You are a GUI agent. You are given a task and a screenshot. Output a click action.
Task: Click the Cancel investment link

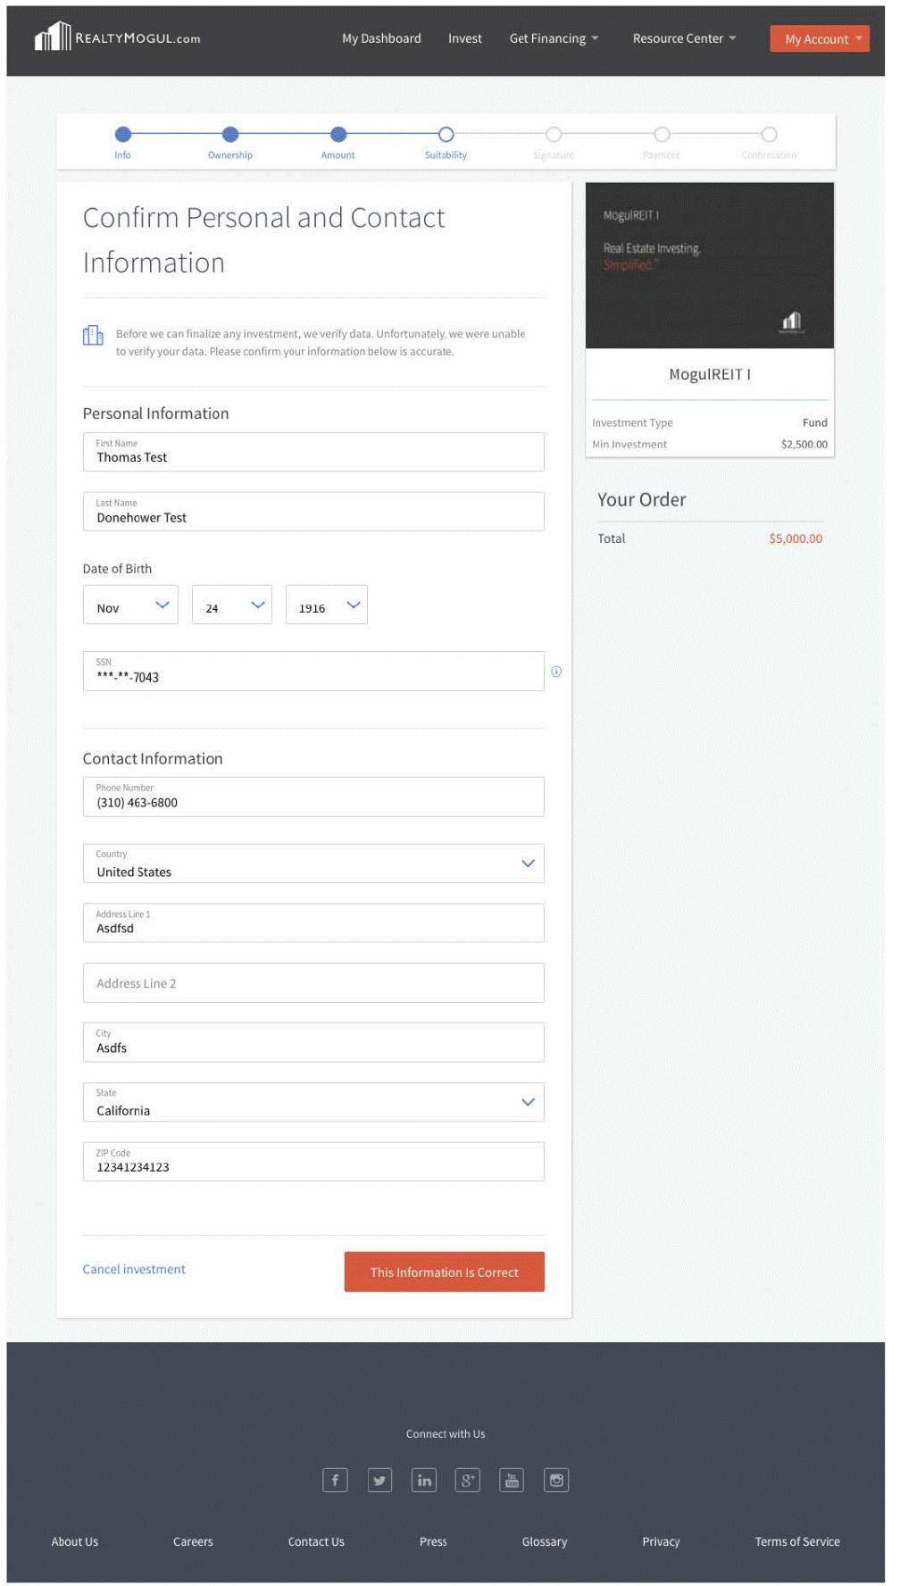coord(134,1269)
